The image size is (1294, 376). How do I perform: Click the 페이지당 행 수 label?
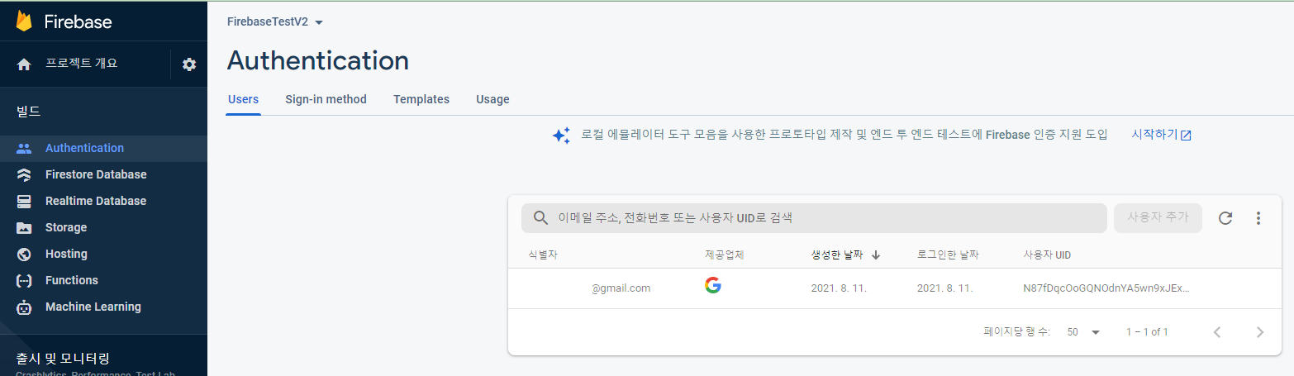click(x=1017, y=332)
